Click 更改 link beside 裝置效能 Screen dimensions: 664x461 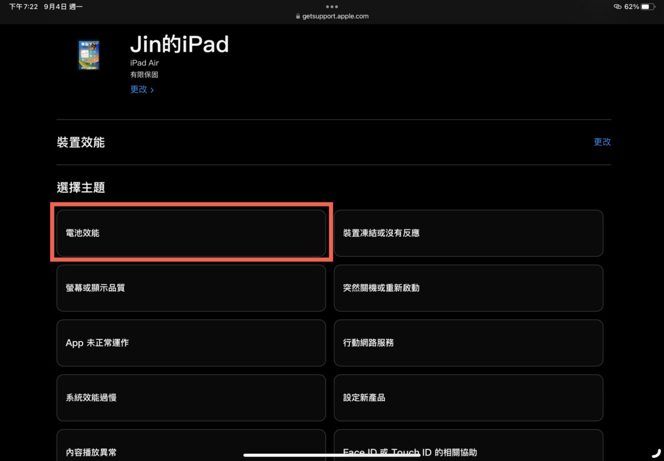coord(602,142)
